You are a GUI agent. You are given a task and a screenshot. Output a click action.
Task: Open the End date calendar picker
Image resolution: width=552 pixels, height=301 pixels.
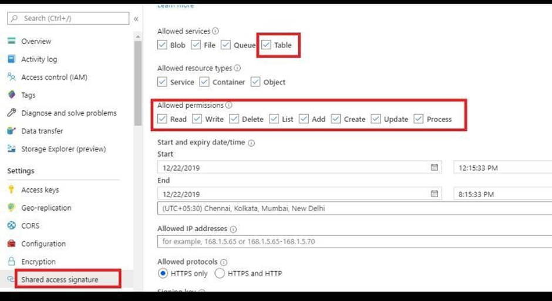coord(435,194)
